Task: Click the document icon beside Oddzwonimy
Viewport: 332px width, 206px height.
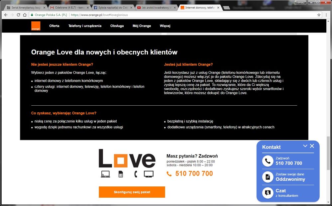Action: 268,177
